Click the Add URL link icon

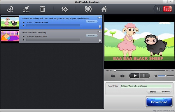click(10, 9)
